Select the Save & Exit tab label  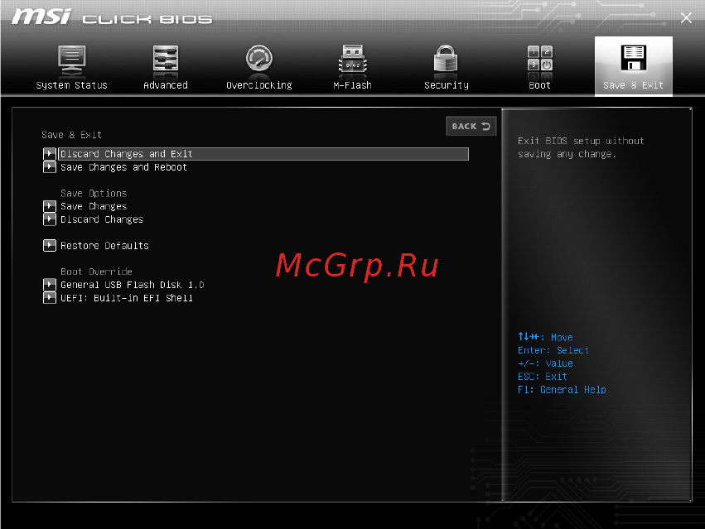point(633,85)
